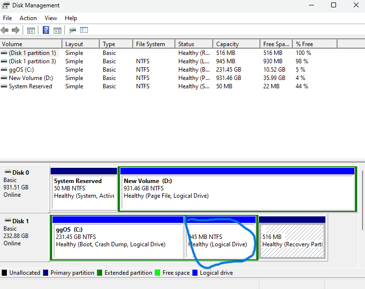This screenshot has width=365, height=289.
Task: Toggle the console tree toolbar icon
Action: click(x=31, y=30)
